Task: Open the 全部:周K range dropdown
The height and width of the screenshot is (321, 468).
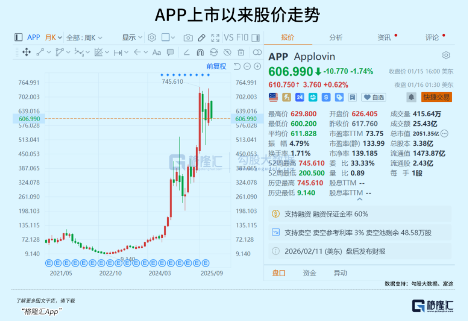Action: [x=84, y=38]
